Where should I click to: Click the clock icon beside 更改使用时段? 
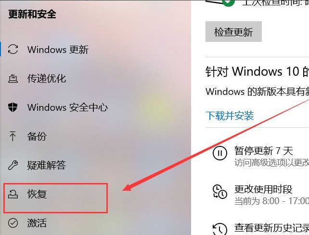pyautogui.click(x=220, y=192)
